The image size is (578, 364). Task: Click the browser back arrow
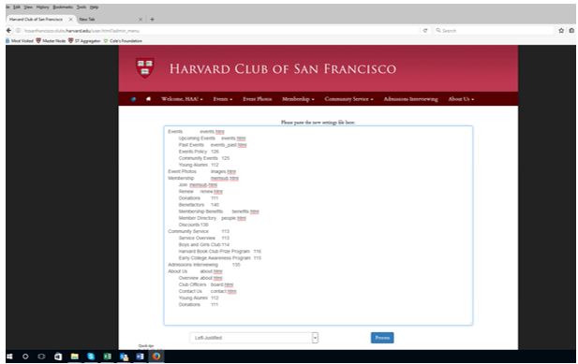[8, 31]
